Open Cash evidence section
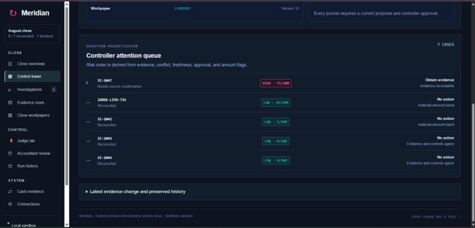 (31, 191)
